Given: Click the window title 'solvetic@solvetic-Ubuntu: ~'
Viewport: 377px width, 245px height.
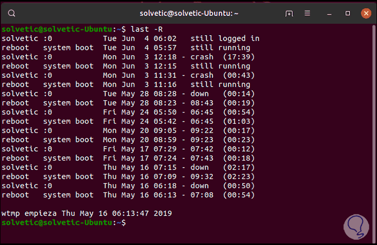Looking at the screenshot, I should tap(189, 13).
